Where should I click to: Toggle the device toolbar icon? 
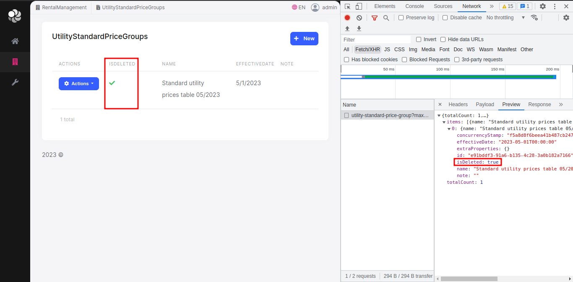[x=358, y=6]
